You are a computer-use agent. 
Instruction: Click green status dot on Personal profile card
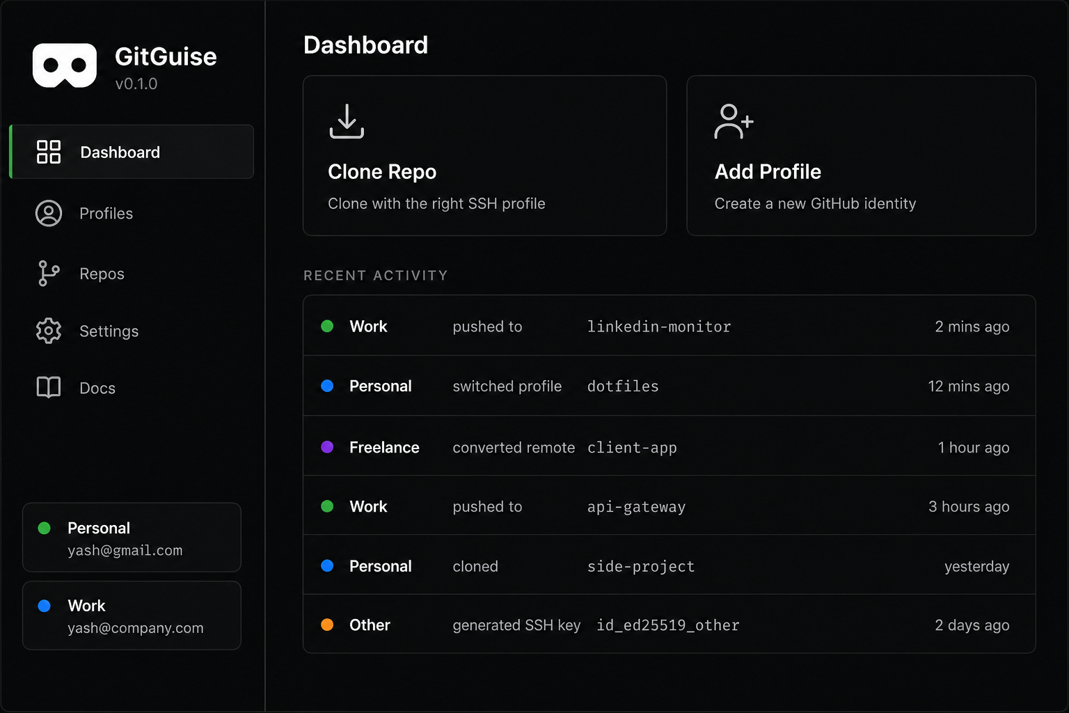[44, 528]
